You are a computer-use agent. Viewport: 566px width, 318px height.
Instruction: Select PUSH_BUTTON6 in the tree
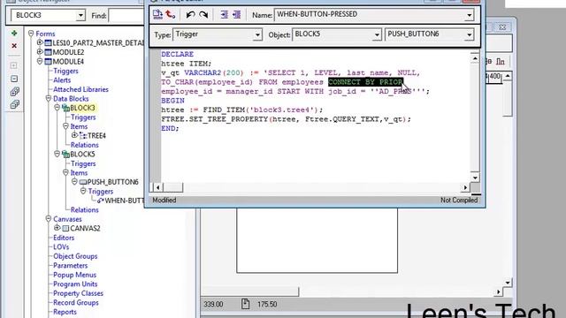(x=113, y=182)
